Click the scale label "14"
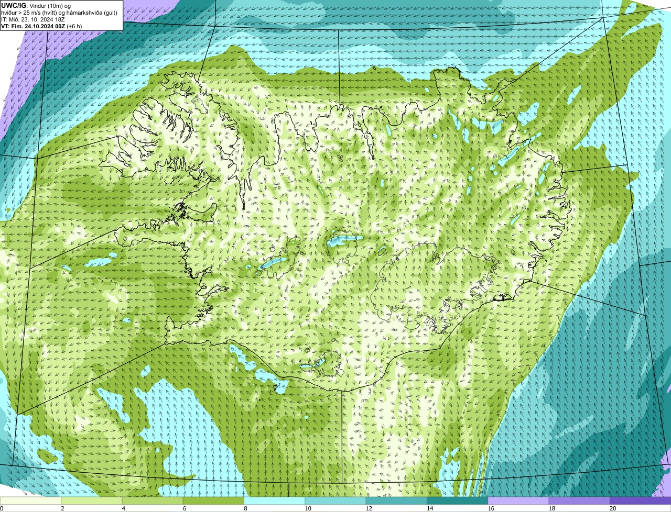671x512 pixels. click(x=429, y=508)
